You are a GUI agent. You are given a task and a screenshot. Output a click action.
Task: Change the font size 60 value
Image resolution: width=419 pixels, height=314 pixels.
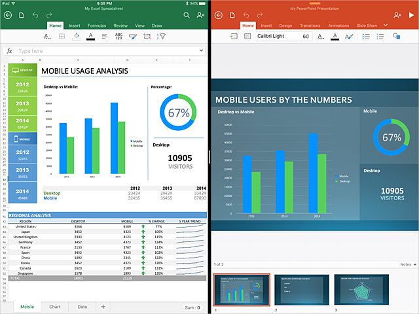306,37
